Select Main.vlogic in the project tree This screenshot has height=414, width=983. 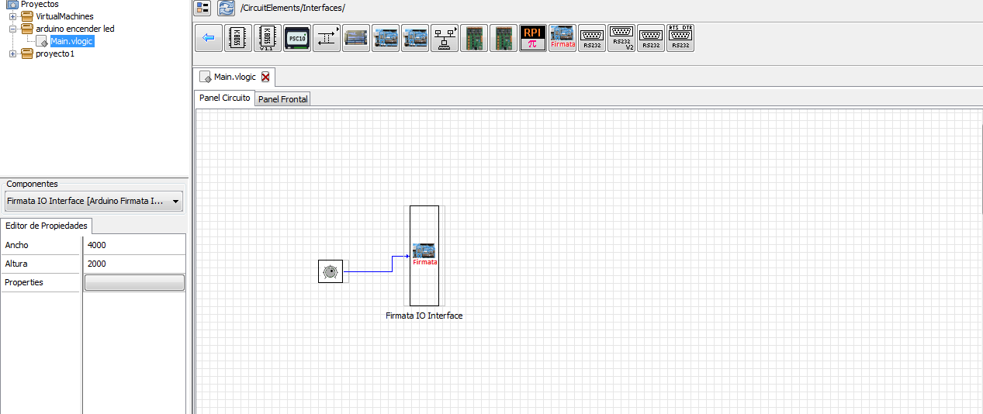click(72, 41)
